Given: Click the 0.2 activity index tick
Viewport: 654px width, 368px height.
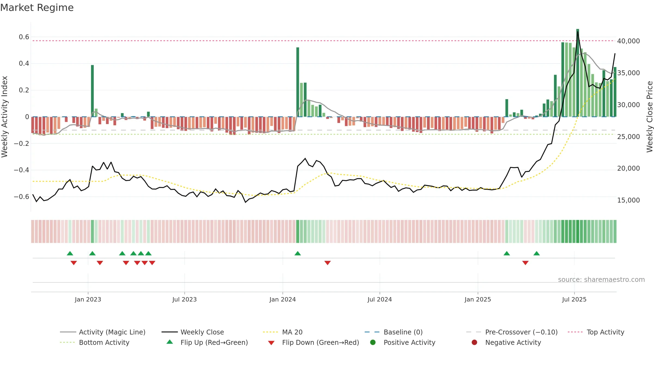Looking at the screenshot, I should coord(24,90).
